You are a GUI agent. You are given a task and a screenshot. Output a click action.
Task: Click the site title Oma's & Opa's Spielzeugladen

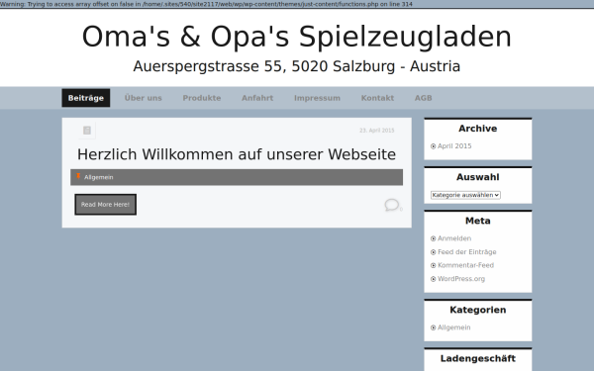click(x=297, y=37)
